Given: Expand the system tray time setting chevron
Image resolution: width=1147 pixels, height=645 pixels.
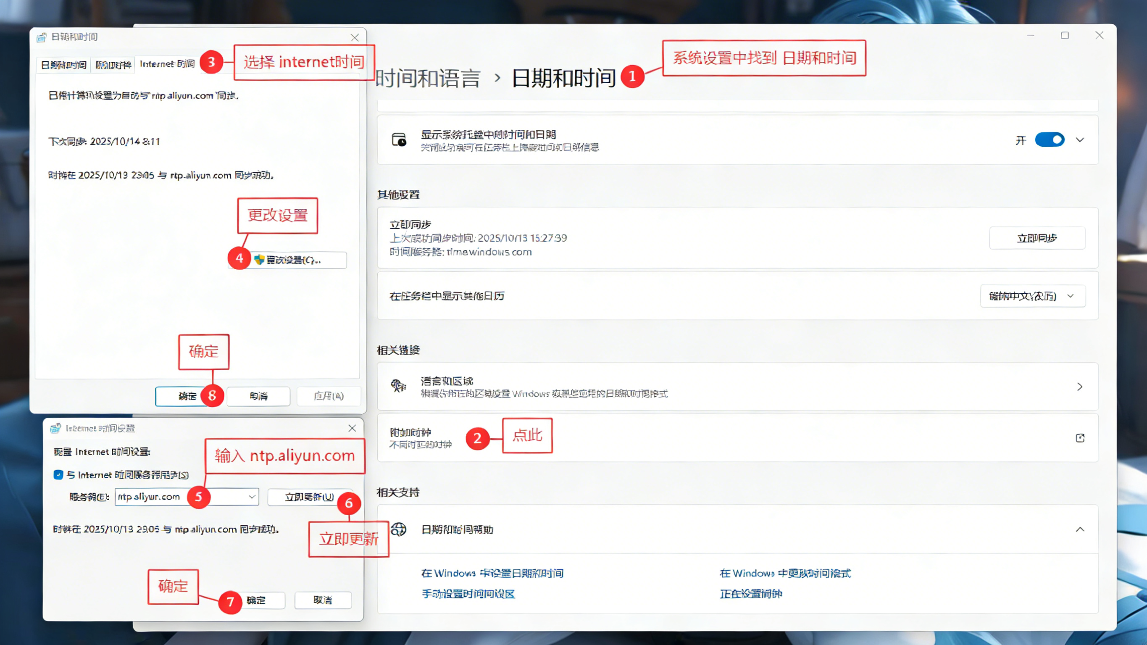Looking at the screenshot, I should 1080,140.
